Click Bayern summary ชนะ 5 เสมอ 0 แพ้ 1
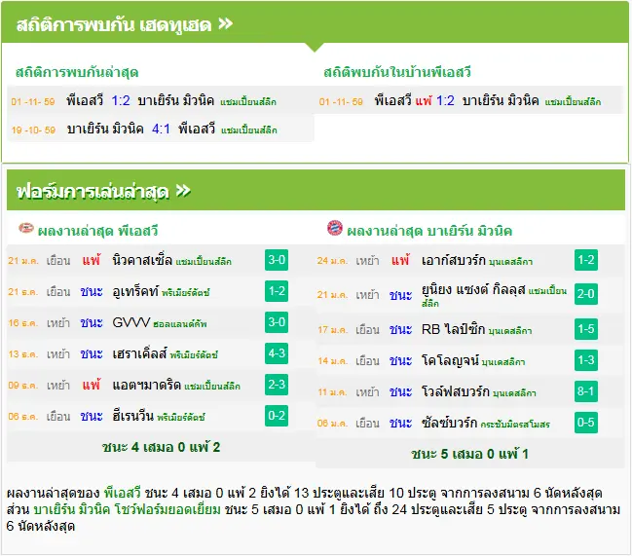The width and height of the screenshot is (632, 556). (469, 454)
